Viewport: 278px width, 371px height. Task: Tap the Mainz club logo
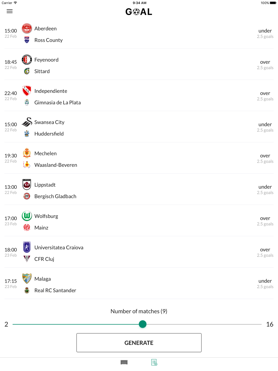click(x=27, y=227)
